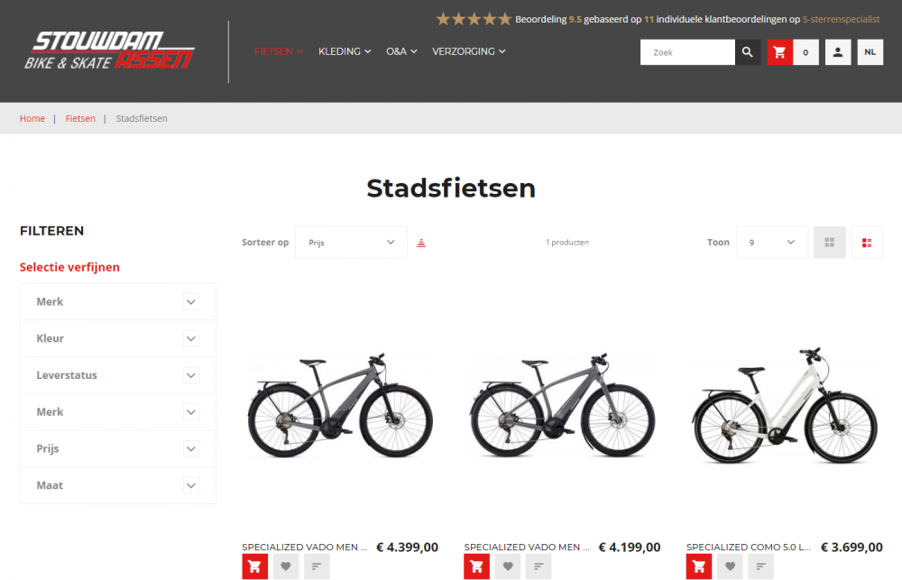
Task: Compare the Specialized Como 5.0 bike
Action: coord(761,566)
